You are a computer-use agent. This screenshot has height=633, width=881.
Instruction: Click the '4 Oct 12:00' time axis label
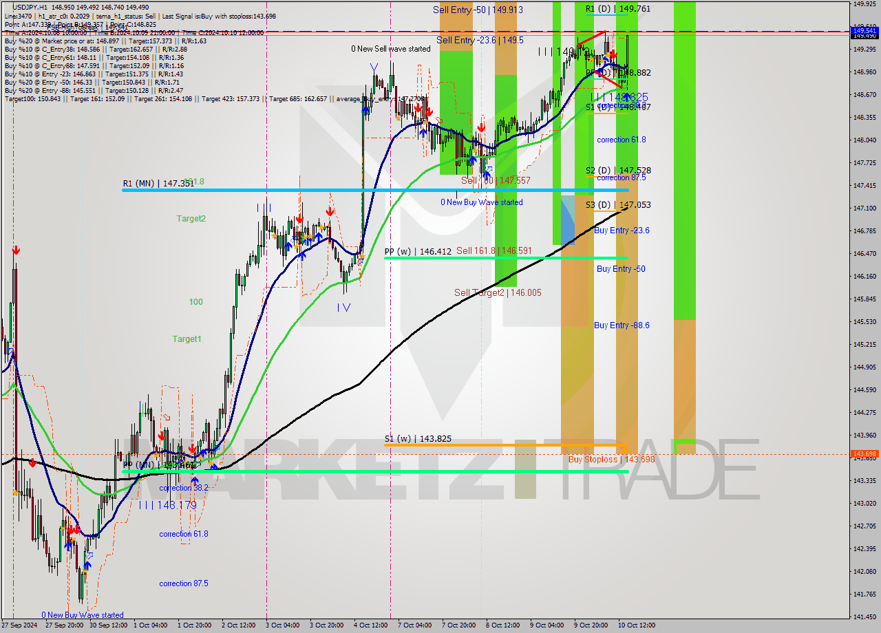pos(371,625)
